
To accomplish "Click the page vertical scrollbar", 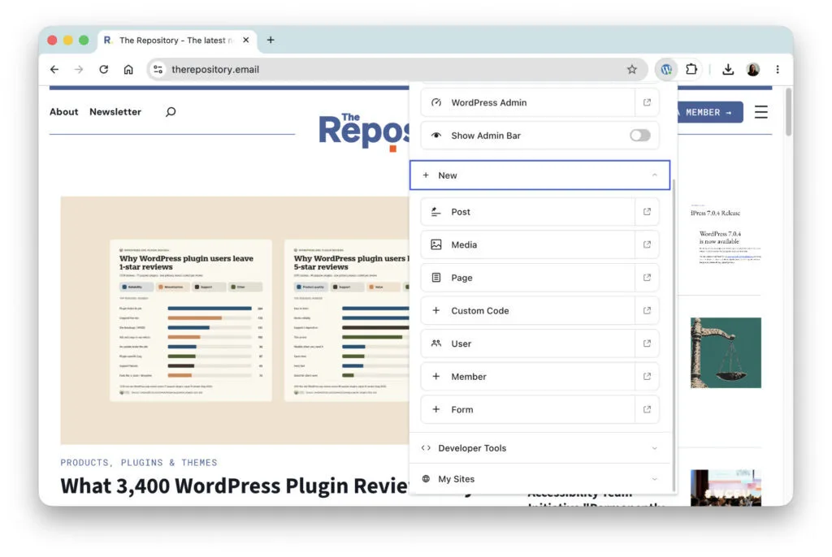I will tap(788, 111).
